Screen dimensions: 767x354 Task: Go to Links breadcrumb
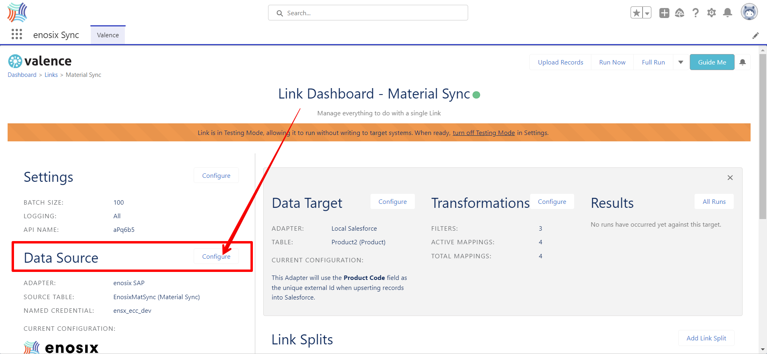point(51,75)
